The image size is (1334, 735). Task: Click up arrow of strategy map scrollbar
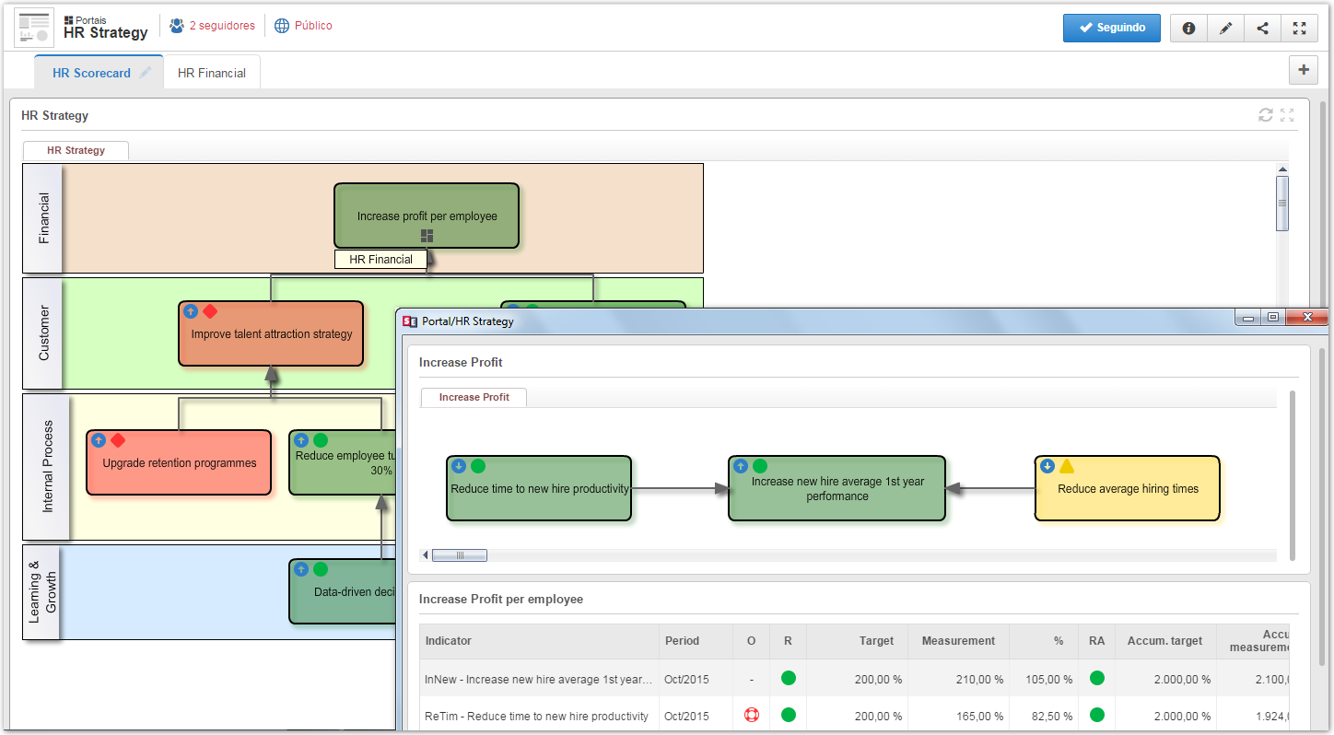[x=1281, y=169]
